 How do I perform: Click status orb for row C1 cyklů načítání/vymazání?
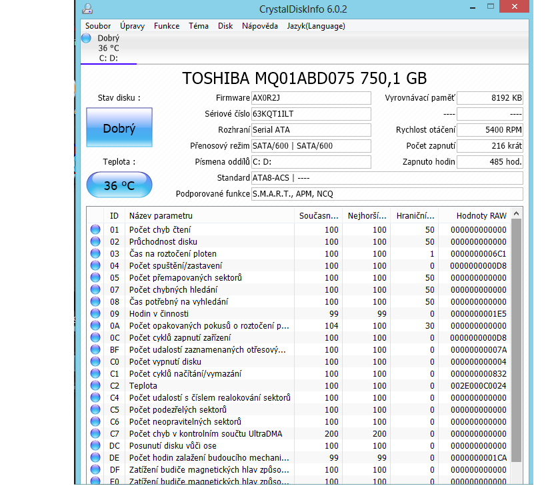pyautogui.click(x=95, y=373)
